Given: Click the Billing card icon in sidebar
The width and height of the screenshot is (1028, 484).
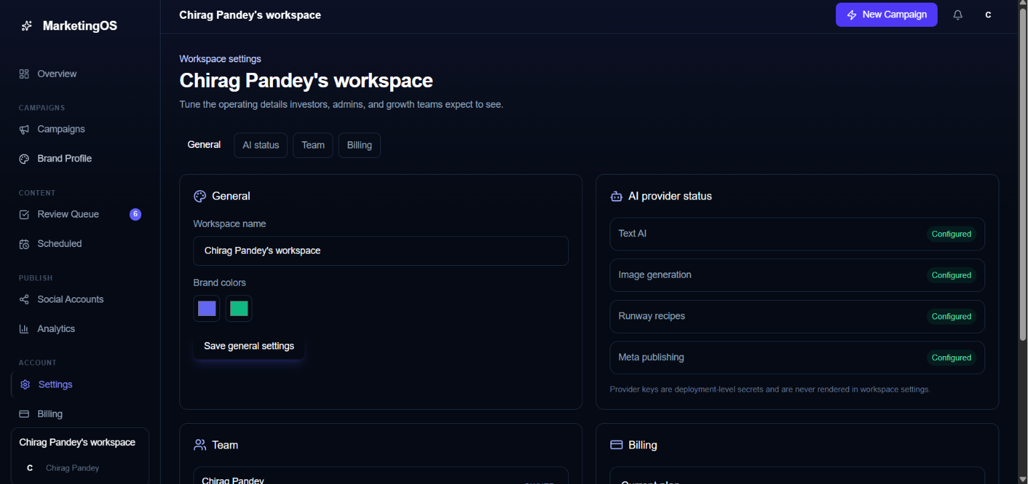Looking at the screenshot, I should click(24, 414).
